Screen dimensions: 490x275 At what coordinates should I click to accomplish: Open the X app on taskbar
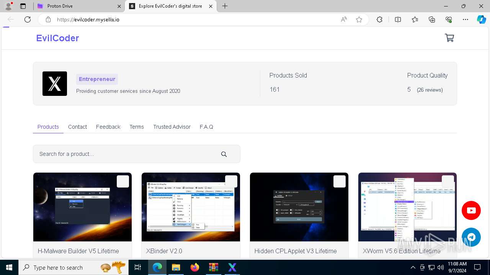point(232,267)
